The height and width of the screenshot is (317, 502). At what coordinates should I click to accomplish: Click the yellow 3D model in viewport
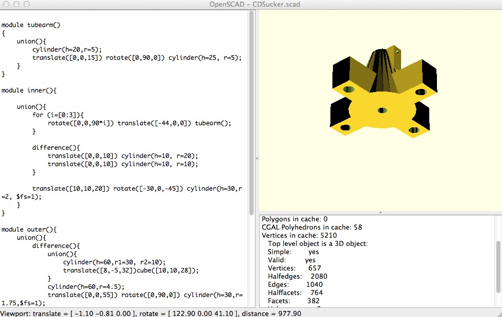tap(384, 92)
